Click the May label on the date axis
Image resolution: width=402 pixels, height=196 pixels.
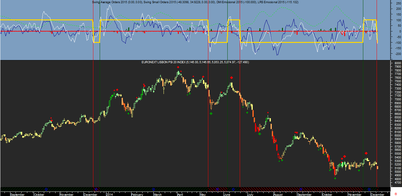pos(203,194)
